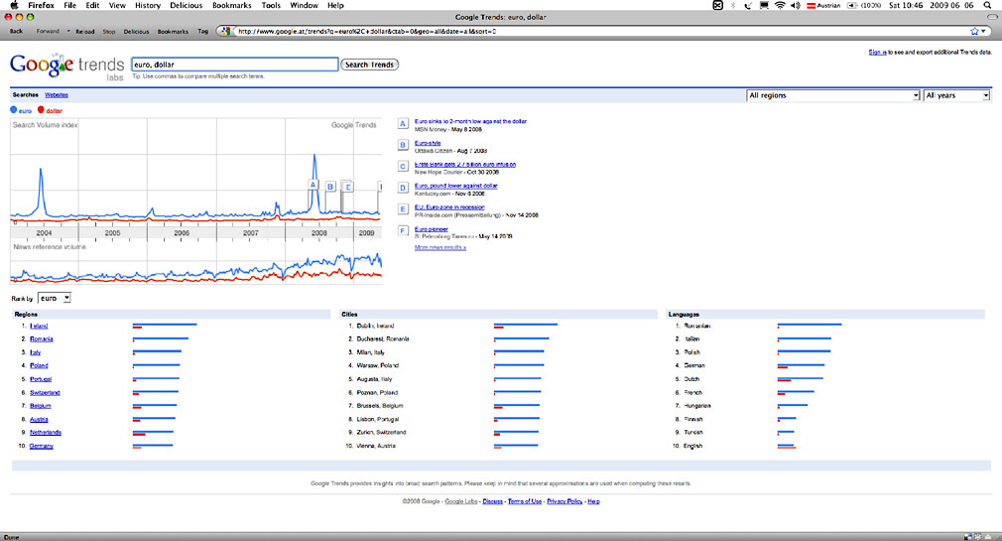The width and height of the screenshot is (1002, 541).
Task: Click the bookmark star in address bar
Action: pos(975,31)
